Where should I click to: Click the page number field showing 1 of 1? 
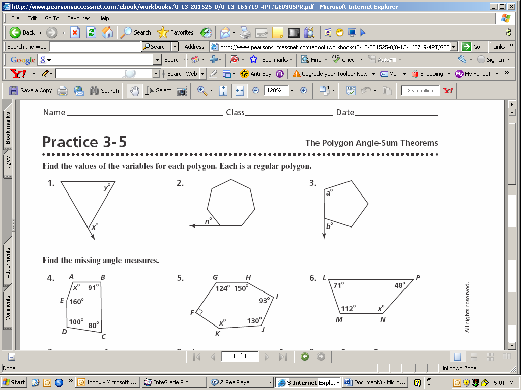coord(240,356)
